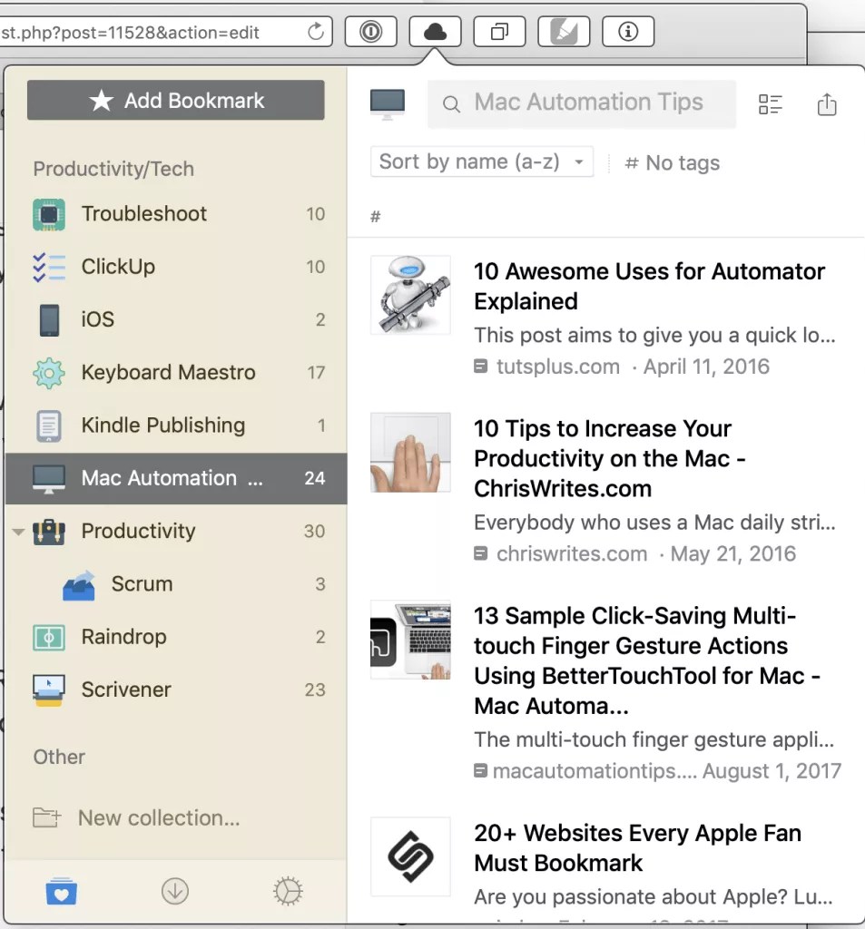The height and width of the screenshot is (929, 865).
Task: Click the download arrow icon at the bottom
Action: tap(174, 891)
